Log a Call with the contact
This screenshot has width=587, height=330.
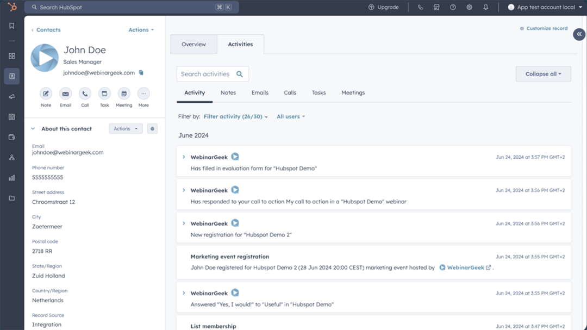click(x=85, y=94)
